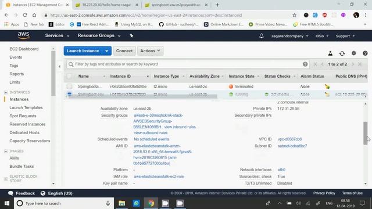Open the notifications bell icon
The width and height of the screenshot is (372, 209).
pos(261,36)
